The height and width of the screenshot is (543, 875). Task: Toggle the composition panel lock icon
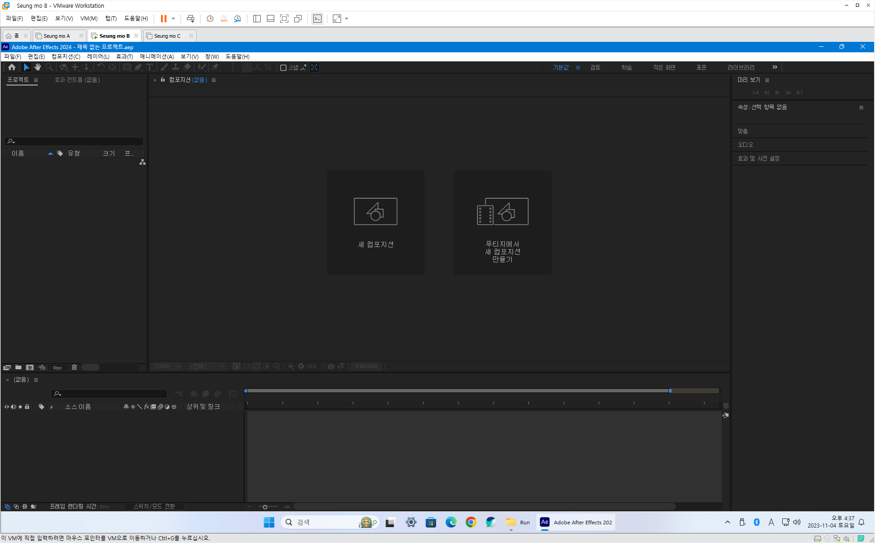163,80
